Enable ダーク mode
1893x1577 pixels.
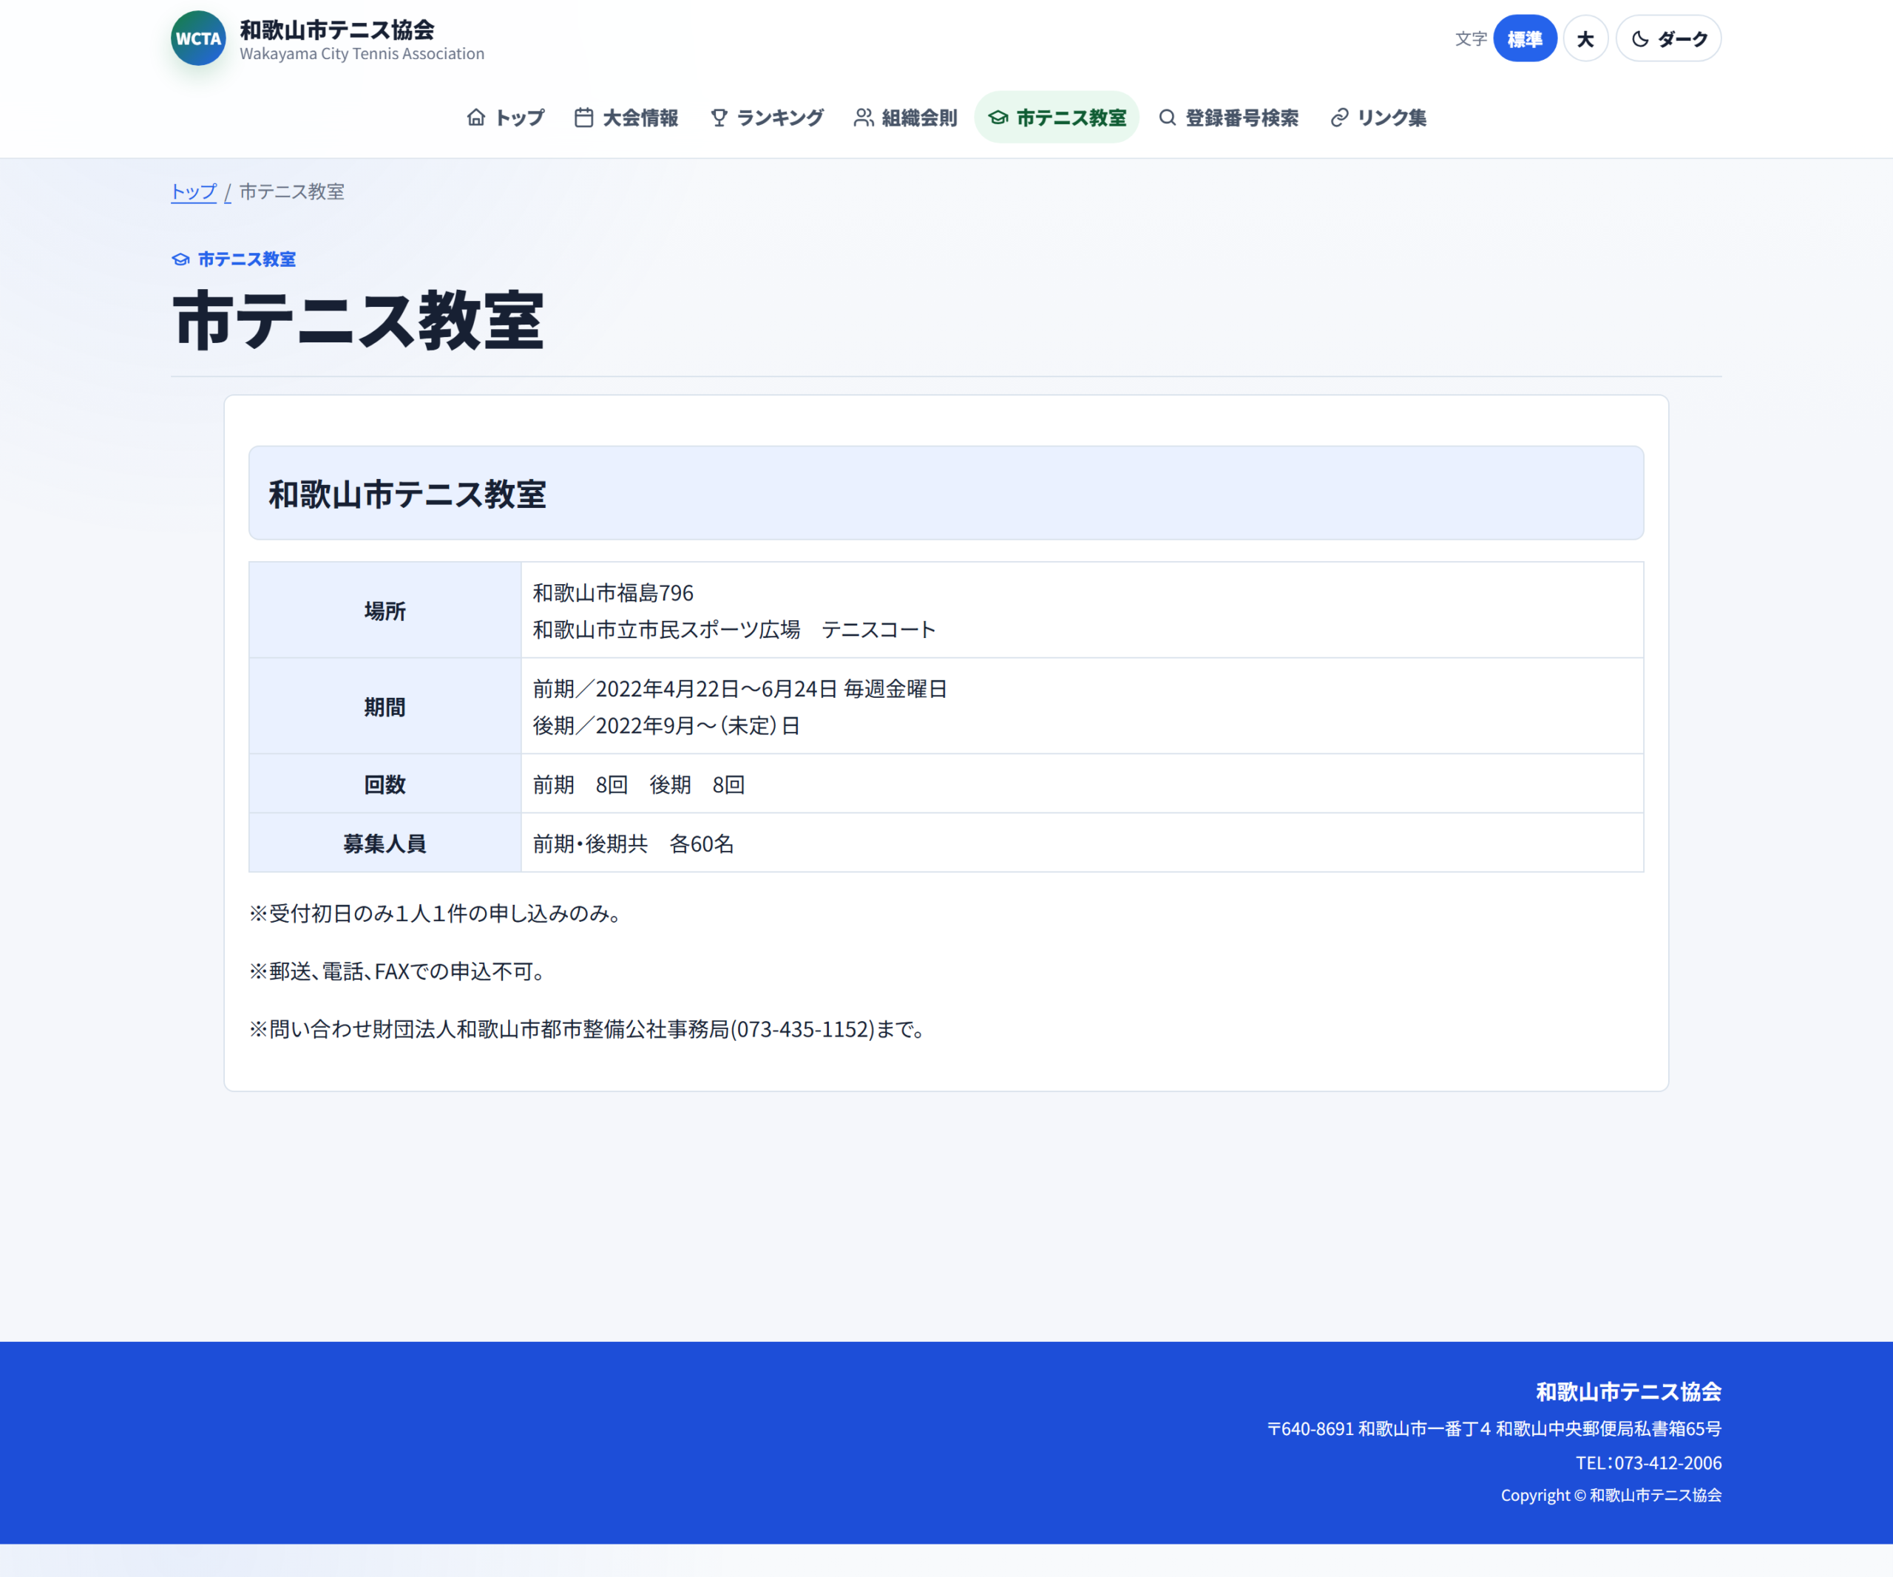click(x=1668, y=38)
